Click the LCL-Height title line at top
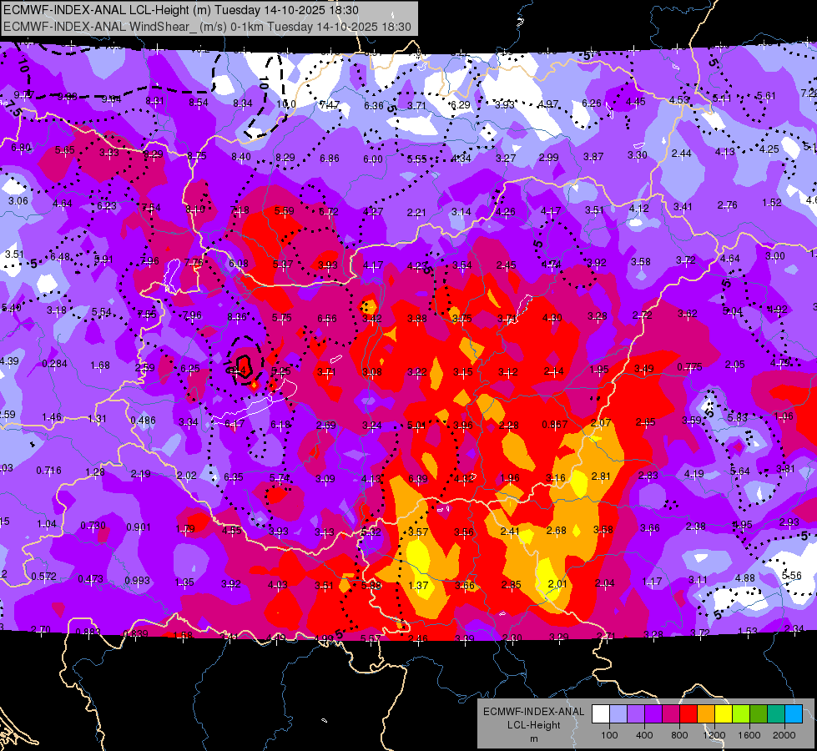This screenshot has width=817, height=751. click(x=181, y=10)
